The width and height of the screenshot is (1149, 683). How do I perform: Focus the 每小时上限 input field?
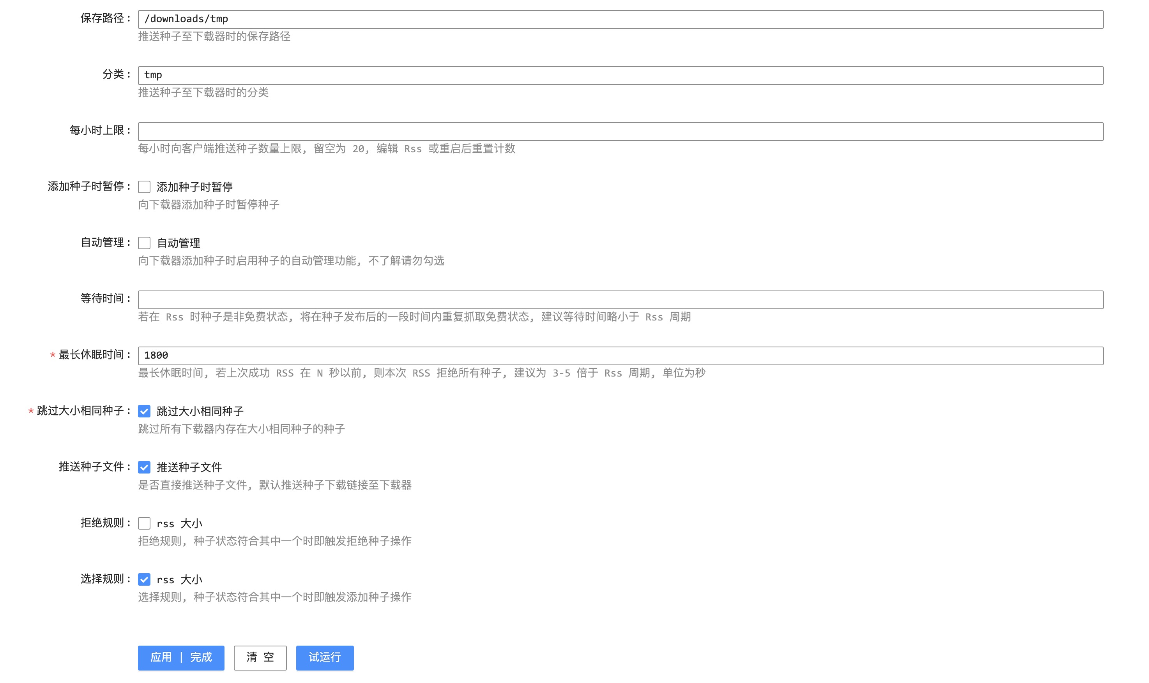tap(620, 131)
